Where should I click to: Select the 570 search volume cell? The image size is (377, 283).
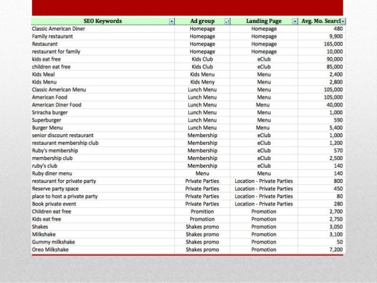point(321,151)
